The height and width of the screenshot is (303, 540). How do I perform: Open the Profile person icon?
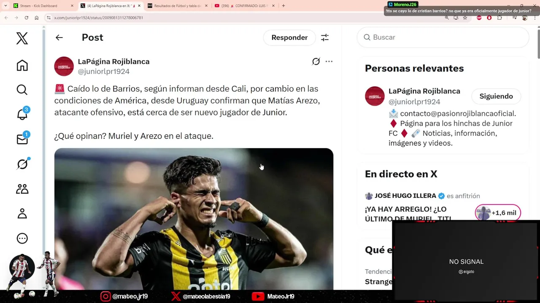22,214
